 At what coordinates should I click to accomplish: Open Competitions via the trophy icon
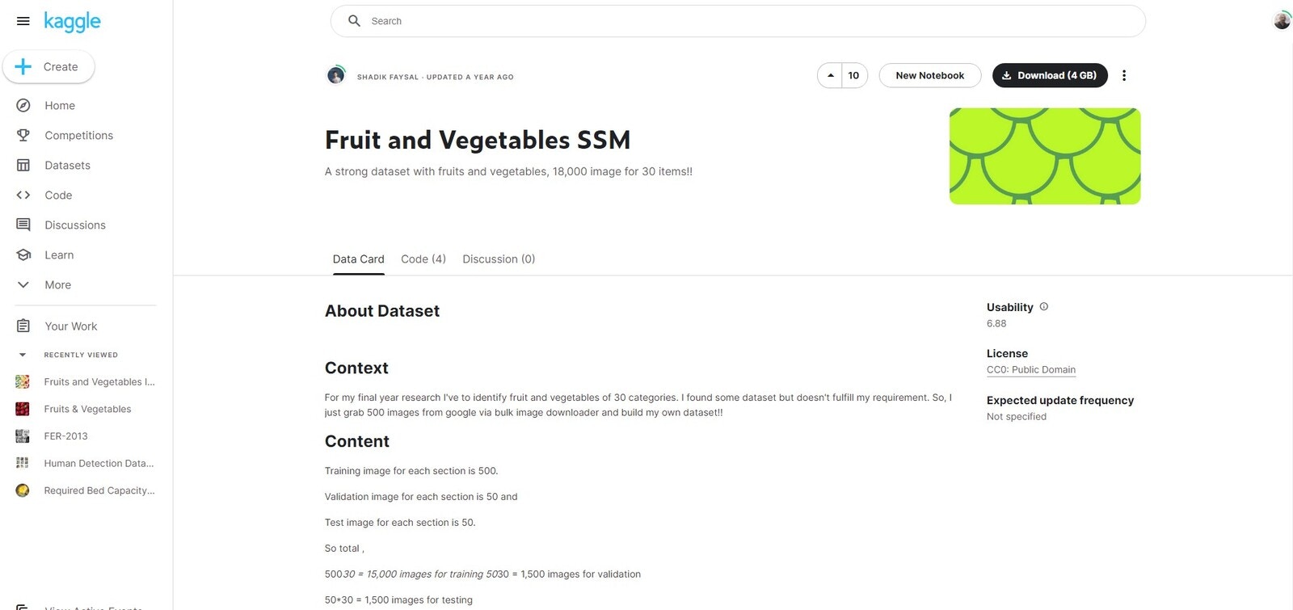point(23,135)
